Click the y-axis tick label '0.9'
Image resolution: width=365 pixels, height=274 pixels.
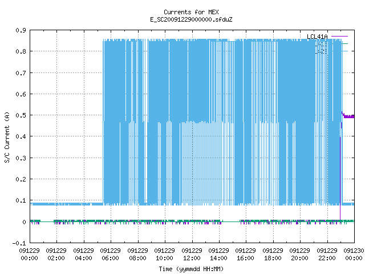point(21,30)
